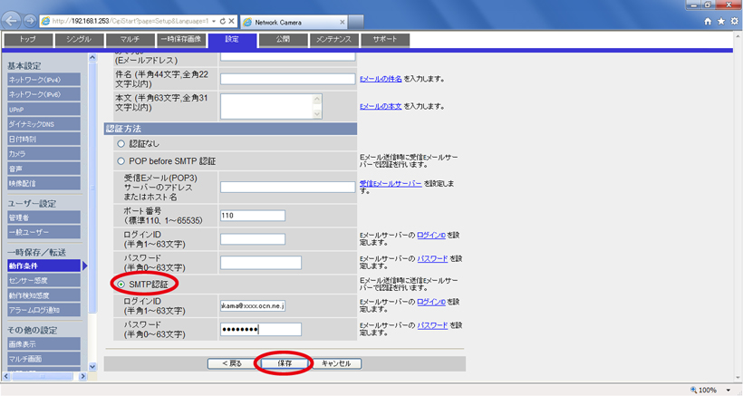Screen dimensions: 743x396
Task: Open the 一時保存画像 tab
Action: [x=181, y=40]
